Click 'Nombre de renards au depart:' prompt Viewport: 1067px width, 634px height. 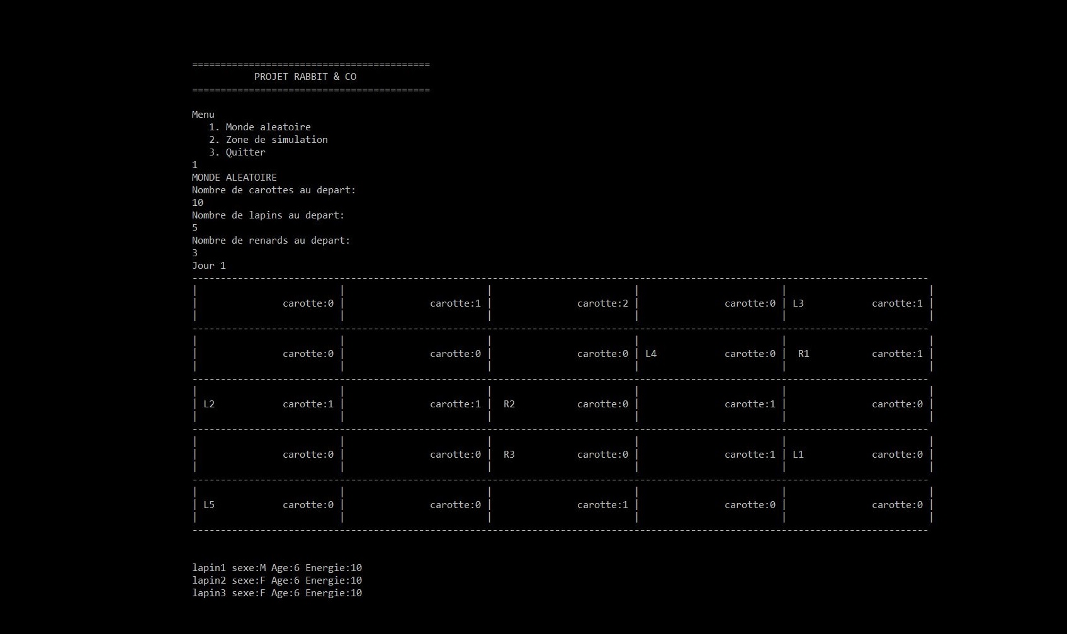click(x=271, y=241)
